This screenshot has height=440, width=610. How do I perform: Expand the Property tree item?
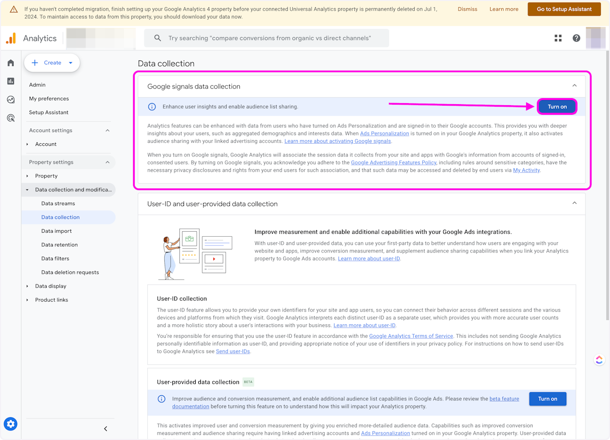27,176
